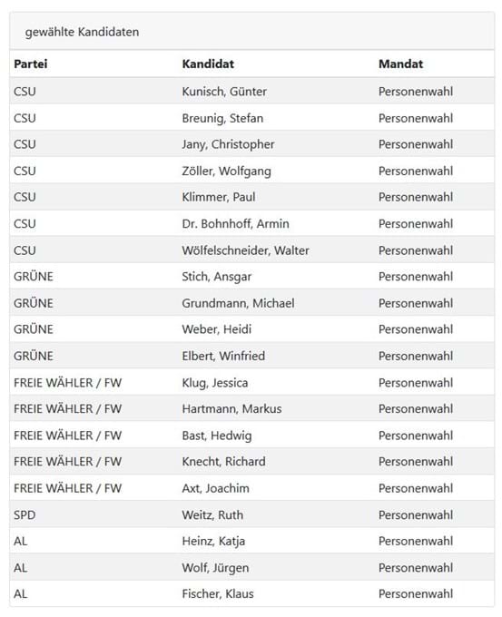Image resolution: width=502 pixels, height=617 pixels.
Task: Click on Heinz, Katja
Action: pos(213,541)
